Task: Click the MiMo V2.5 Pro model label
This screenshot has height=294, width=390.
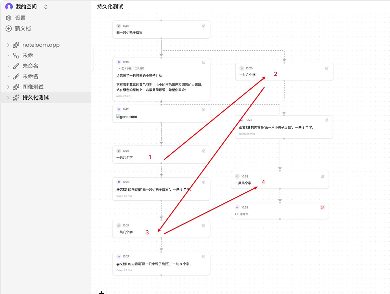Action: pyautogui.click(x=124, y=96)
